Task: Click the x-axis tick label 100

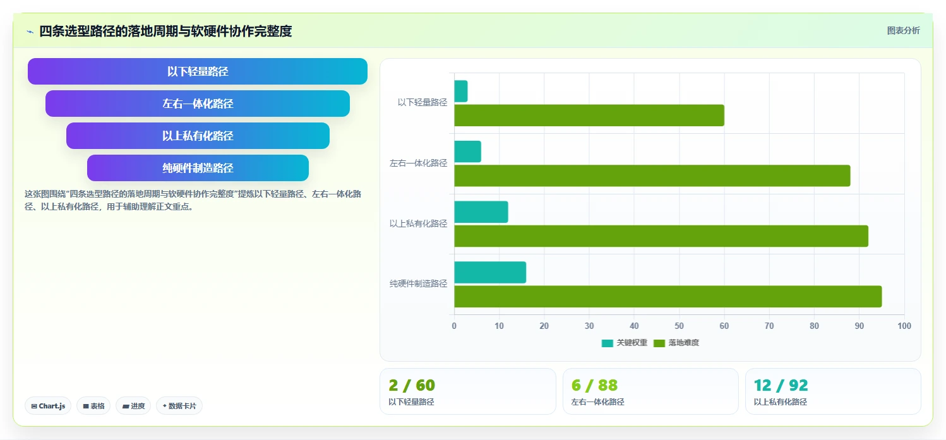Action: [904, 326]
